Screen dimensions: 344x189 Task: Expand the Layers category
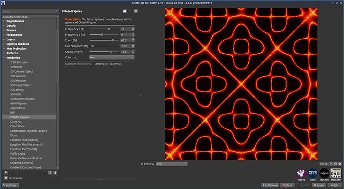[4, 40]
